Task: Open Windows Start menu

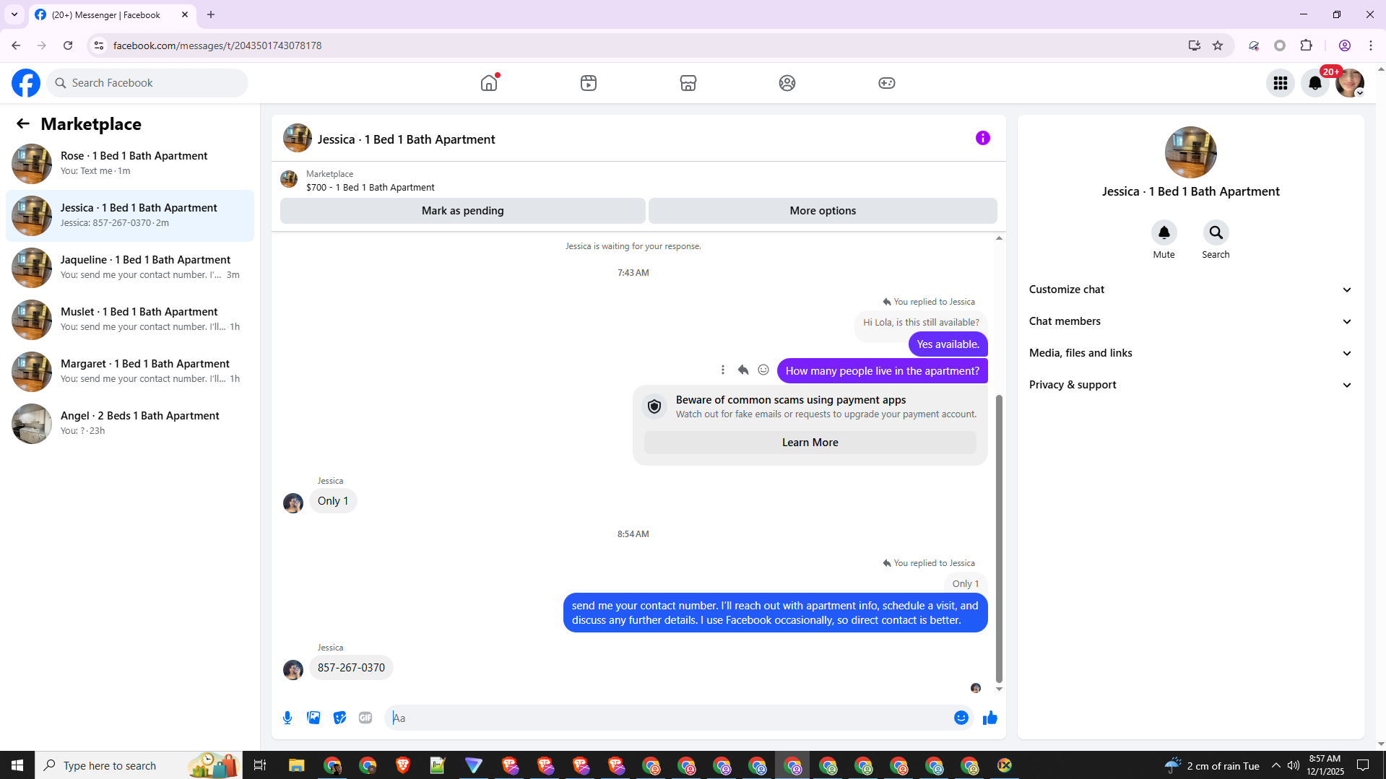Action: point(17,765)
